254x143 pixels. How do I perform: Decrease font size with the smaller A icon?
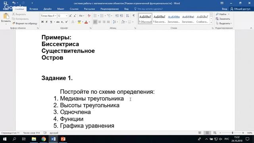(x=75, y=16)
